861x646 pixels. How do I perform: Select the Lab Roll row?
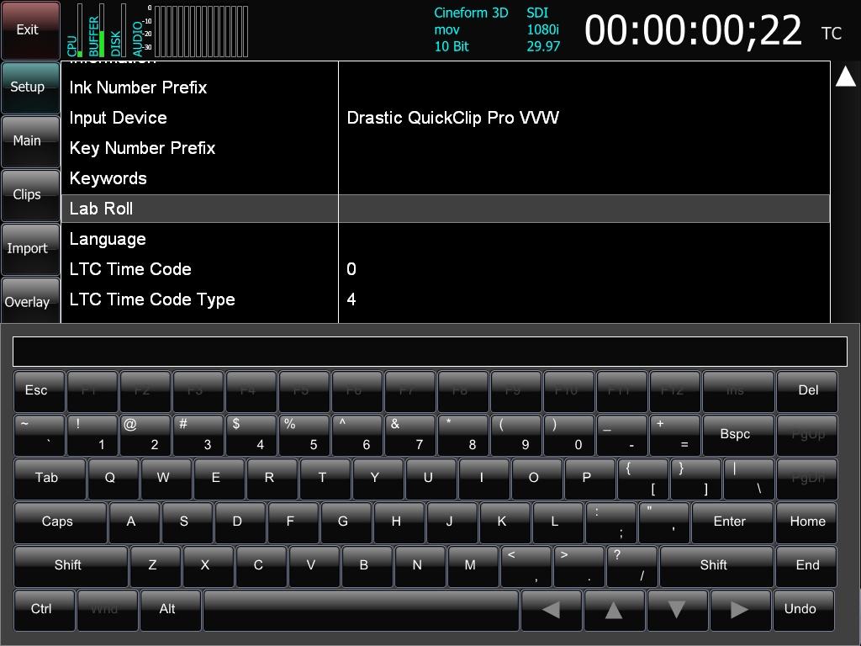(446, 209)
